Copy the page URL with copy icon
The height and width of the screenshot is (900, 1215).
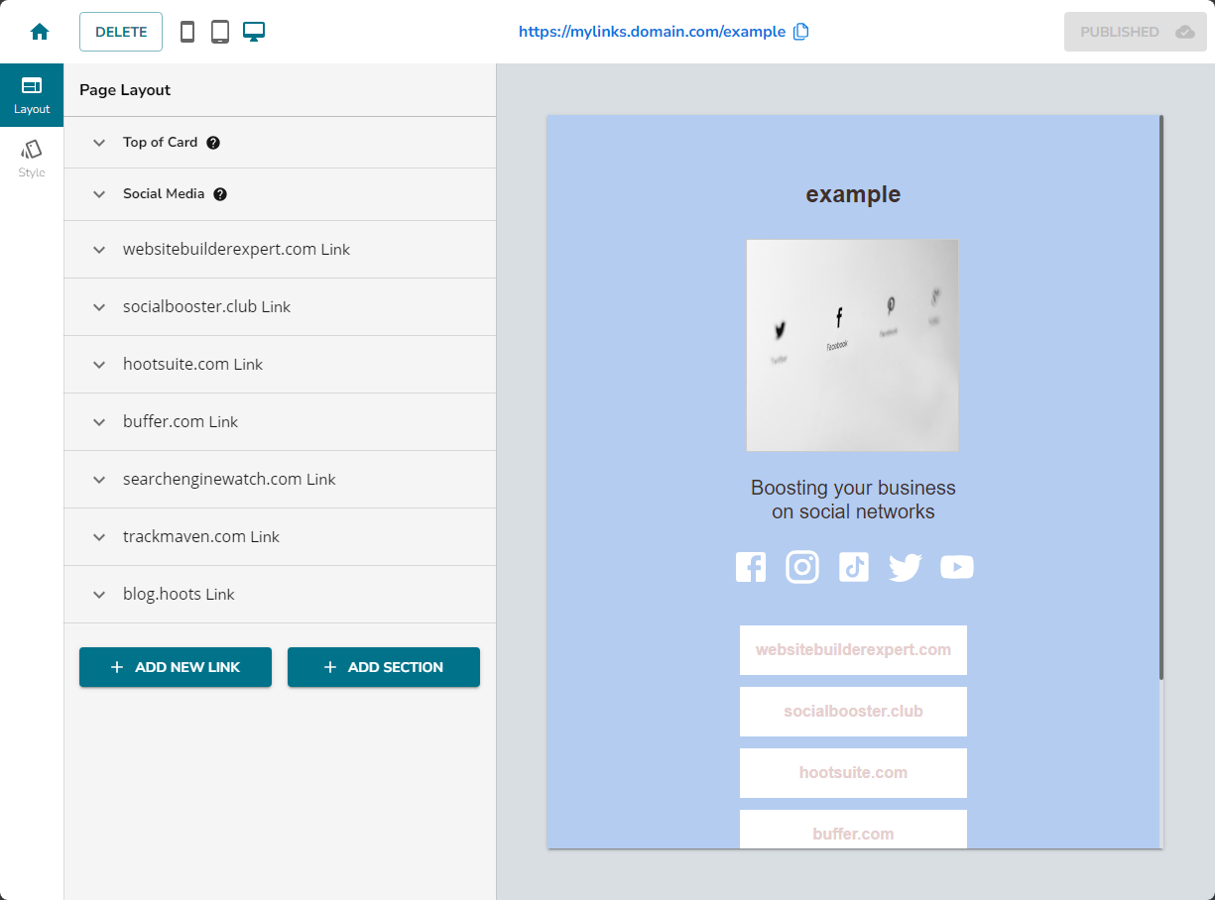coord(801,32)
